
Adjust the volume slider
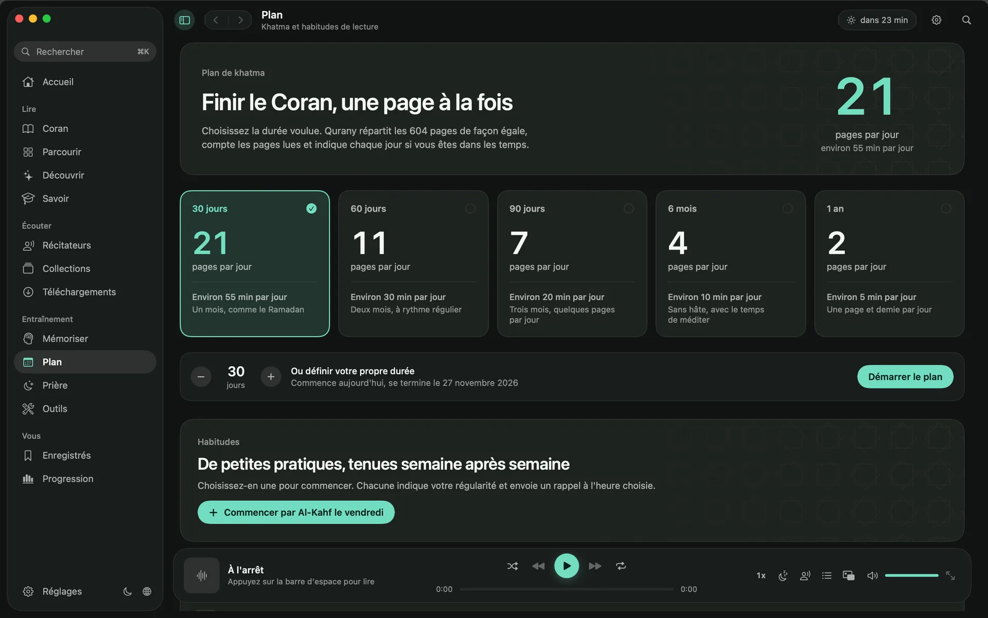point(912,575)
